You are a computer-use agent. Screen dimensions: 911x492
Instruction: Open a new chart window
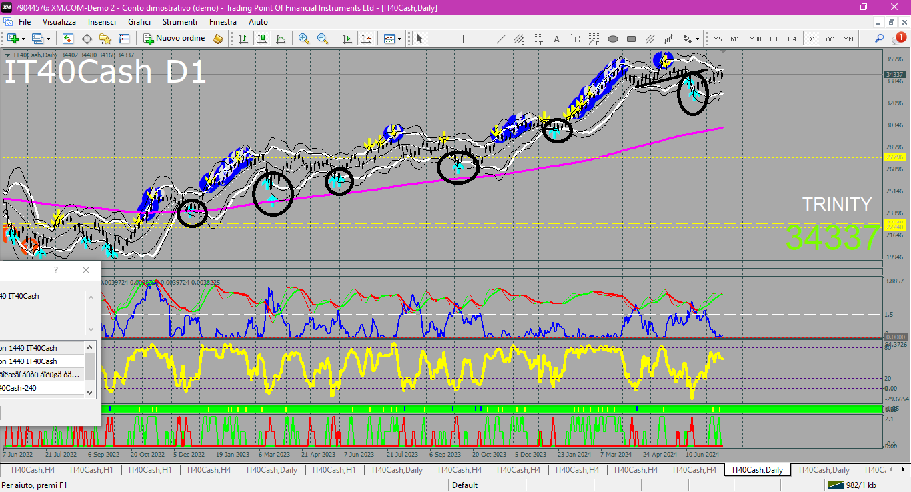click(12, 39)
